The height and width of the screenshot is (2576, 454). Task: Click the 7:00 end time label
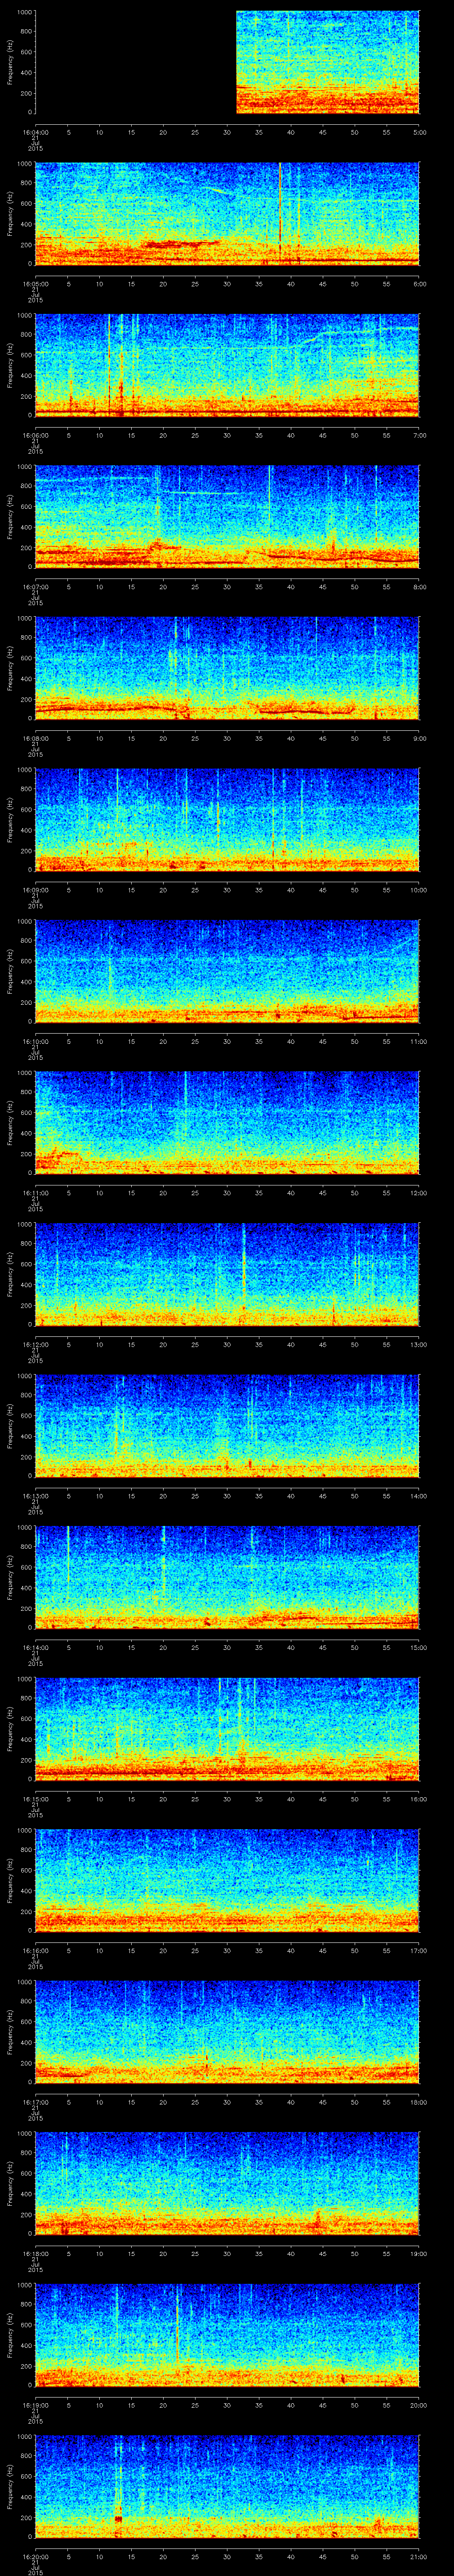[x=419, y=435]
